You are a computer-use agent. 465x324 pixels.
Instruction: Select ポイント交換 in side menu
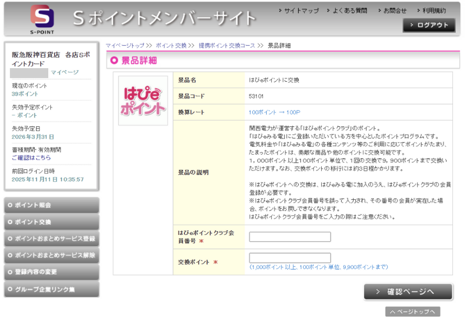tap(51, 222)
